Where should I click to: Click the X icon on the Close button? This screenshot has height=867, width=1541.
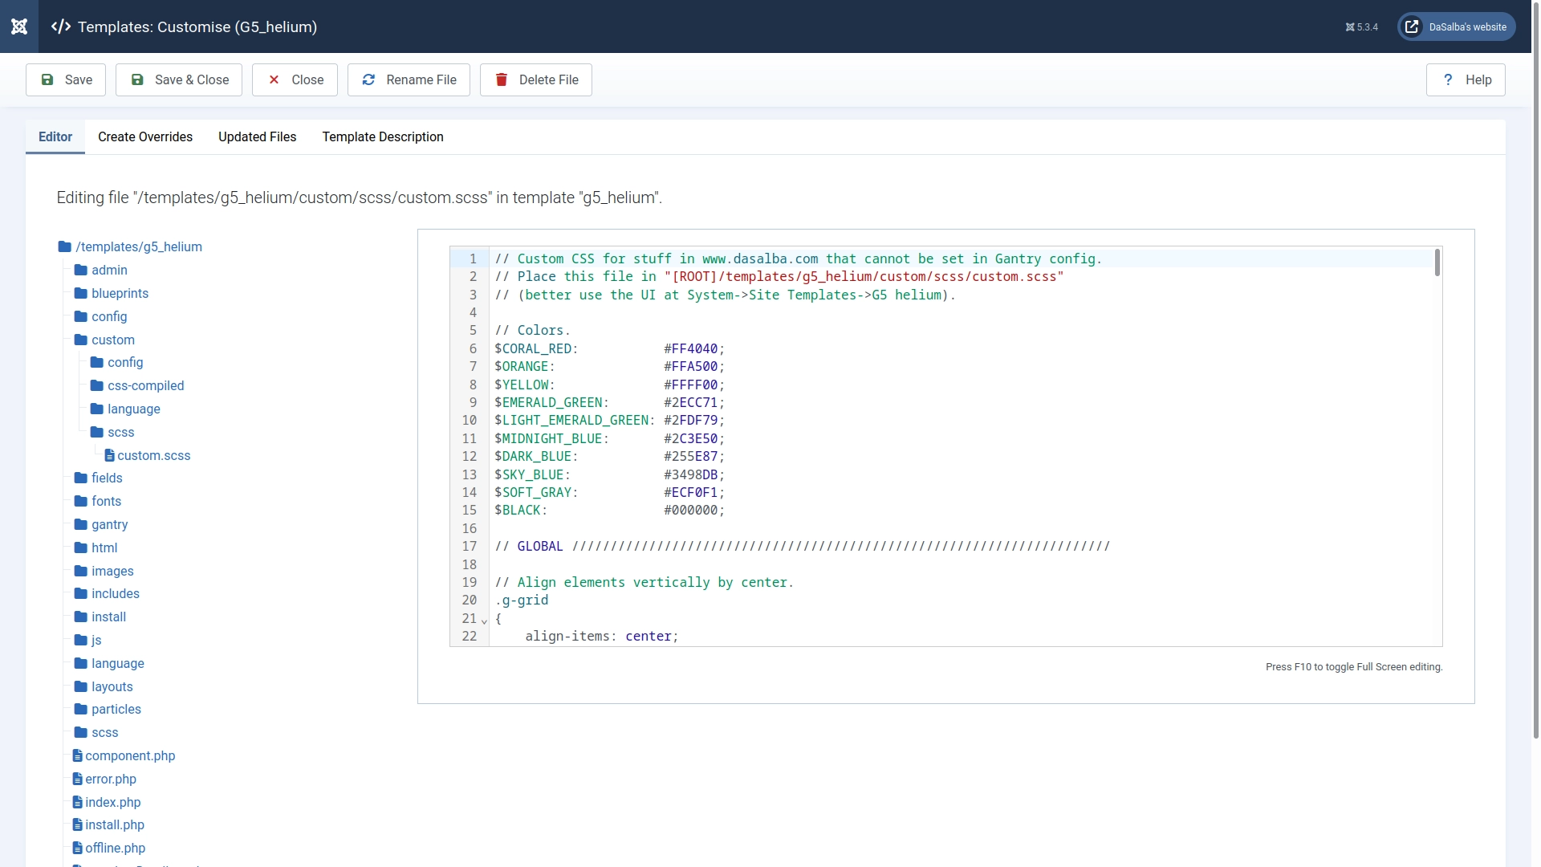274,79
